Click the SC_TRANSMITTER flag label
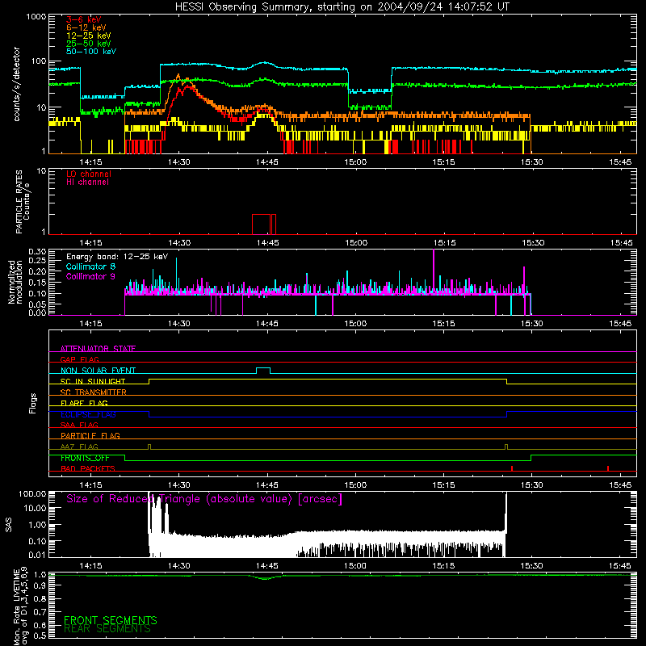646x646 pixels. 94,392
